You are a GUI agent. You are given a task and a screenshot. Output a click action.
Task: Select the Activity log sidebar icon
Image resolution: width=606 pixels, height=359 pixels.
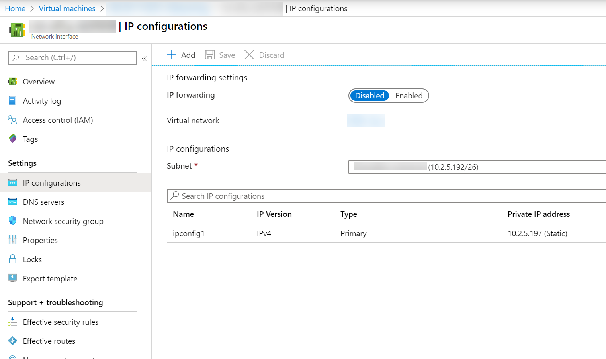[12, 101]
